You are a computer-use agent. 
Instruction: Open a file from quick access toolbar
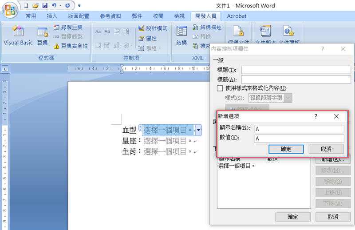click(35, 5)
